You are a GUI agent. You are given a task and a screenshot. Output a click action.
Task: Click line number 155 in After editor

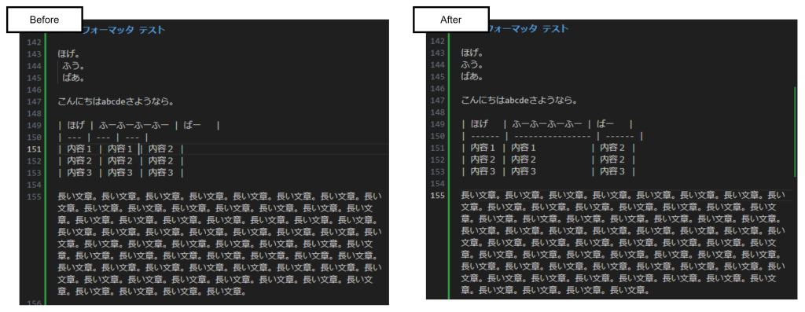437,195
